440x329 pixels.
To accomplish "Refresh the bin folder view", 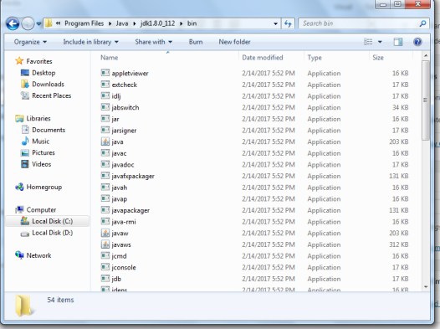I will (x=288, y=23).
